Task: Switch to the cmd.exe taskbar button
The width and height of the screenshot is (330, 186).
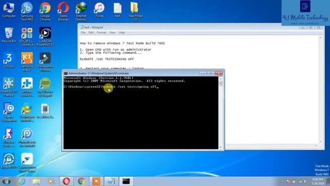Action: pos(126,181)
